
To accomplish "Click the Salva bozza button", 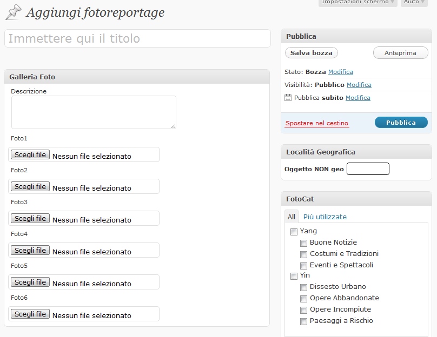I will (311, 53).
